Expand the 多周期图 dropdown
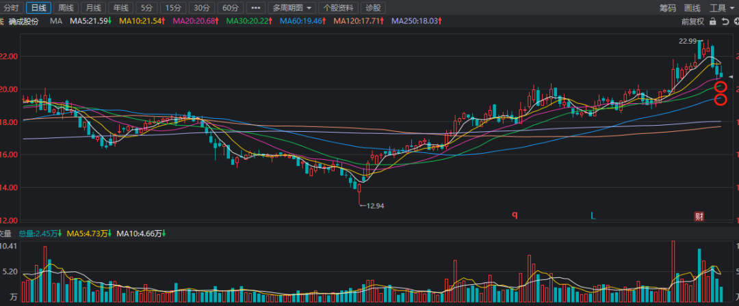This screenshot has width=739, height=306. pos(291,8)
